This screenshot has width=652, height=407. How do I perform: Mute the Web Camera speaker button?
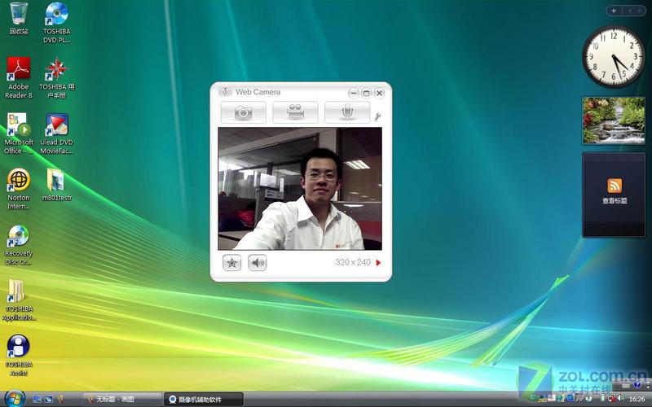pyautogui.click(x=258, y=262)
